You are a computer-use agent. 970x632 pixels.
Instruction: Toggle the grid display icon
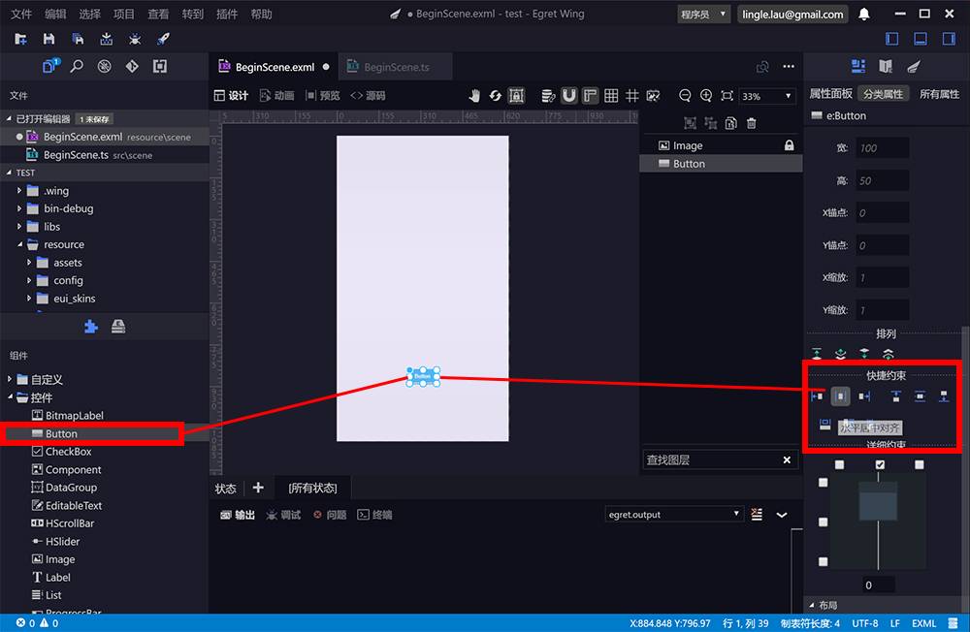pyautogui.click(x=611, y=95)
